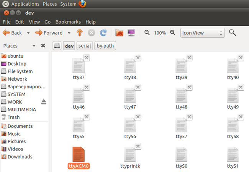Open Downloads from the sidebar
This screenshot has width=249, height=172.
pos(20,157)
